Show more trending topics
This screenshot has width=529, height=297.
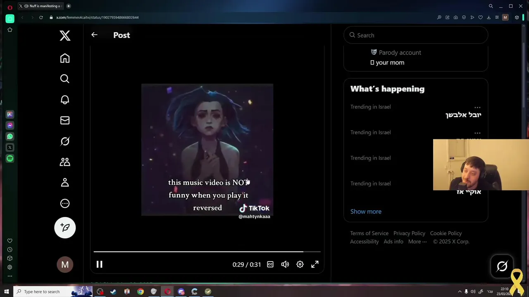366,211
